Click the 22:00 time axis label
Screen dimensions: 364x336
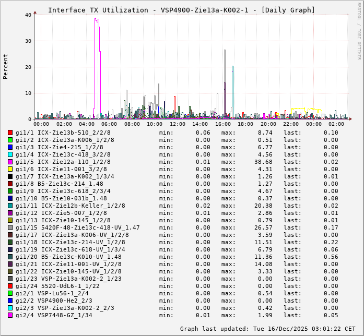(291, 124)
